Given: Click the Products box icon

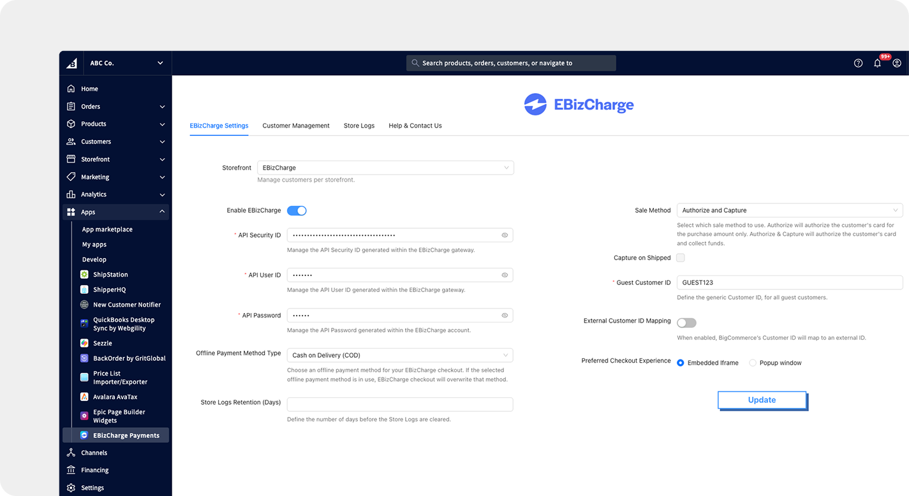Looking at the screenshot, I should point(71,124).
